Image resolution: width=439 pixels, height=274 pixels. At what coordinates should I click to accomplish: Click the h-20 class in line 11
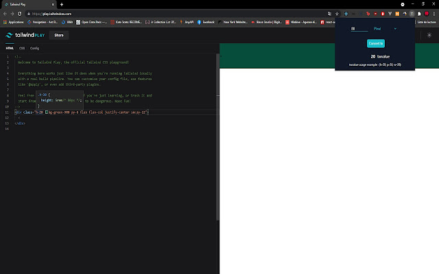pyautogui.click(x=38, y=112)
